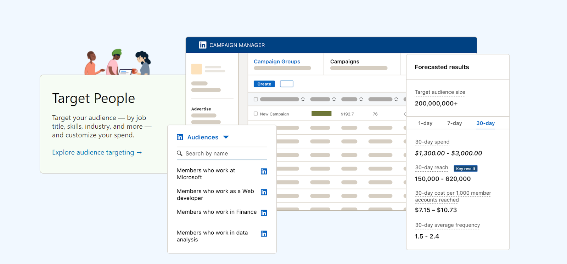Click the $7.15 – $10.73 cost value
Viewport: 567px width, 264px height.
pyautogui.click(x=436, y=210)
